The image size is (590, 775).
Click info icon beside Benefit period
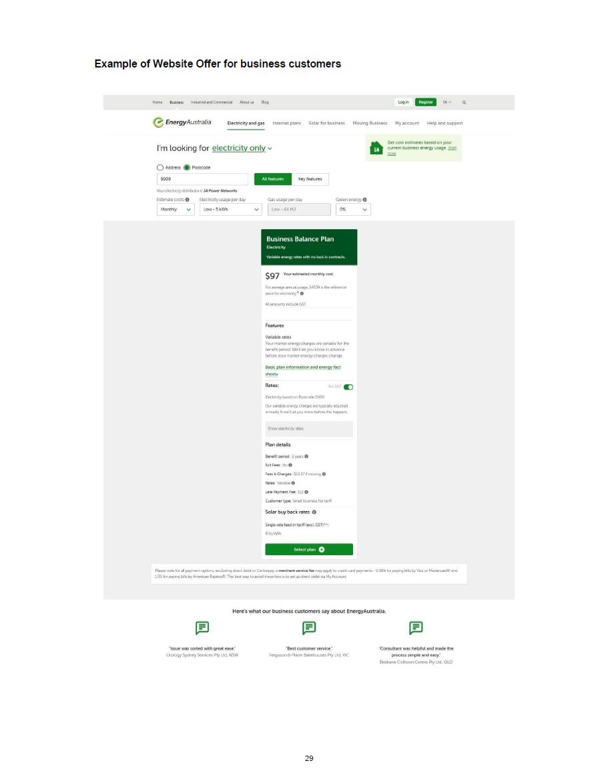pyautogui.click(x=306, y=456)
